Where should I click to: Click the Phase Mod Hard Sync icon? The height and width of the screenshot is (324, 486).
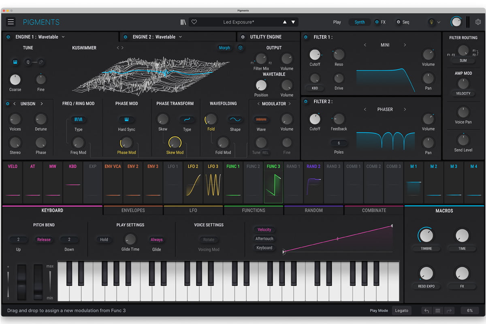tap(126, 119)
